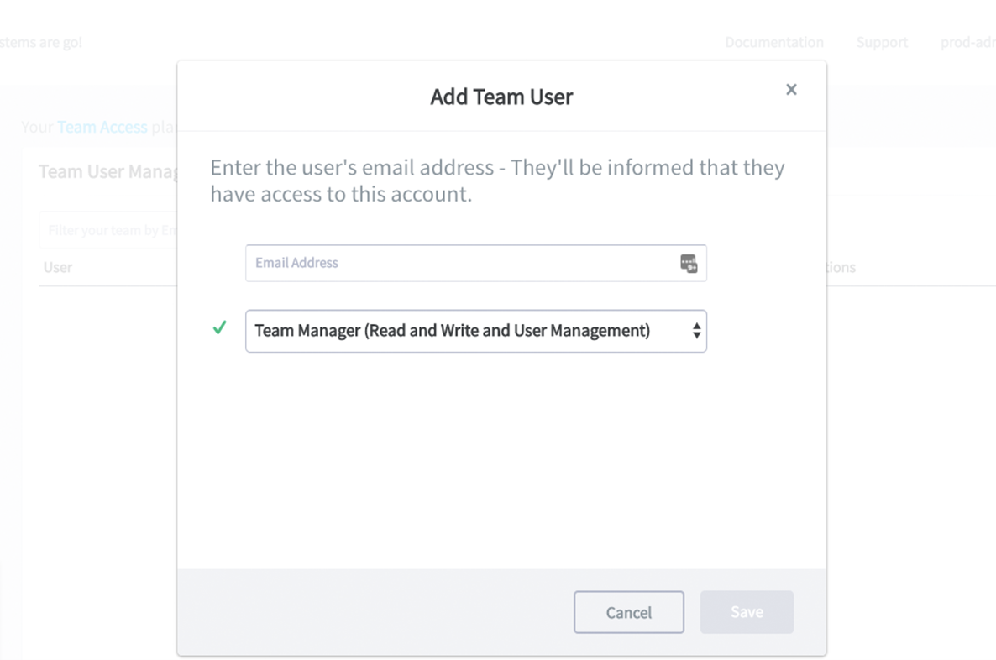Click the Save button
996x660 pixels.
(747, 612)
